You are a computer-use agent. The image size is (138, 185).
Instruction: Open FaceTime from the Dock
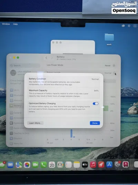click(x=35, y=165)
